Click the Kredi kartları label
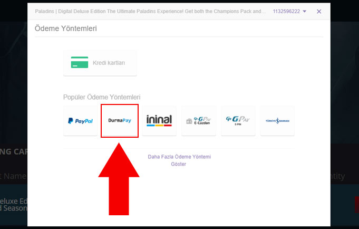359x229 pixels. tap(109, 63)
